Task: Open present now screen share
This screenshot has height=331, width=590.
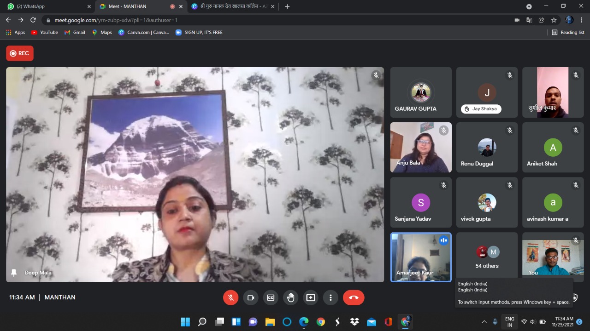Action: click(311, 297)
